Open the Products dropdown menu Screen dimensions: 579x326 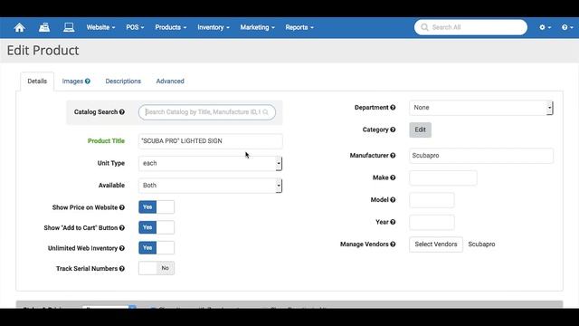pyautogui.click(x=171, y=27)
